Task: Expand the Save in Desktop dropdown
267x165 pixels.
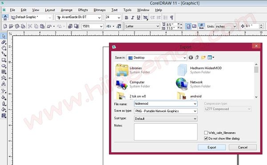Action: (x=185, y=58)
